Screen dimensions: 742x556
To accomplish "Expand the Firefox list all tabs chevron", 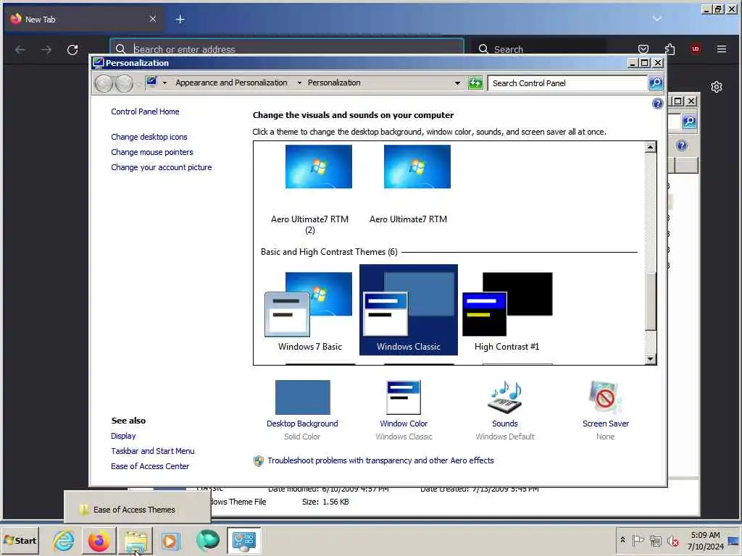I will (656, 19).
